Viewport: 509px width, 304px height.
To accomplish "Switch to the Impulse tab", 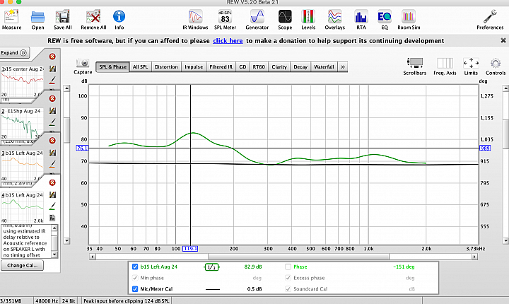I will point(194,66).
